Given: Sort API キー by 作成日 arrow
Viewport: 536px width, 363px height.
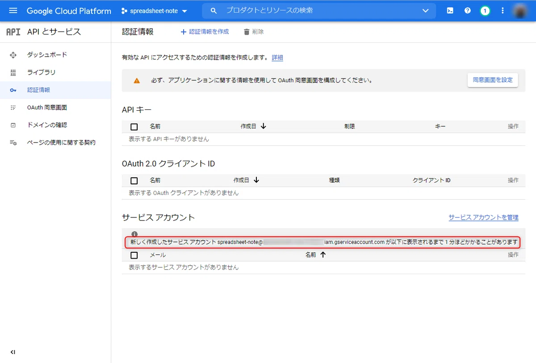Looking at the screenshot, I should click(x=263, y=126).
